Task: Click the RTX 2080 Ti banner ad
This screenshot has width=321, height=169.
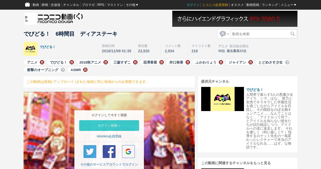Action: pos(235,19)
